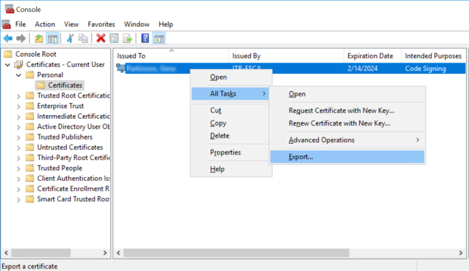Expand the Trusted Publishers node
The width and height of the screenshot is (469, 271).
(19, 138)
